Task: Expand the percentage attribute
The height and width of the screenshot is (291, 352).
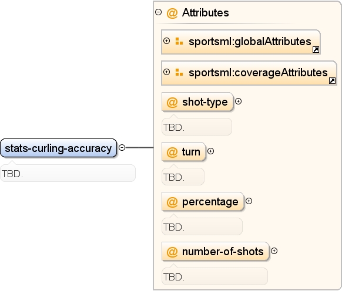Action: pyautogui.click(x=249, y=201)
